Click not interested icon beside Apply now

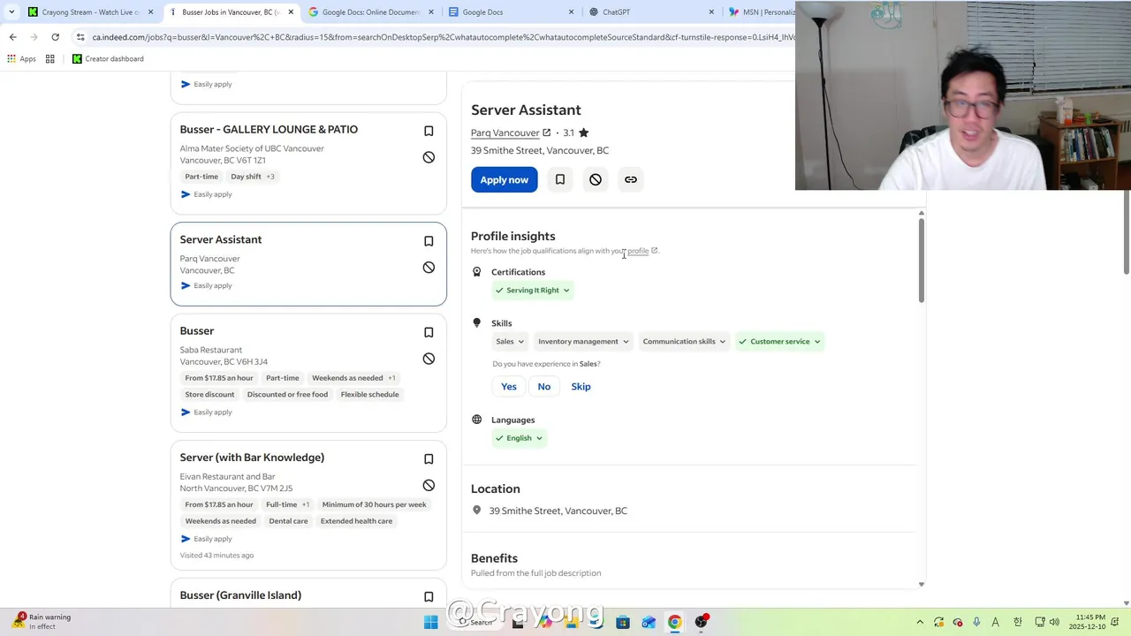tap(596, 179)
